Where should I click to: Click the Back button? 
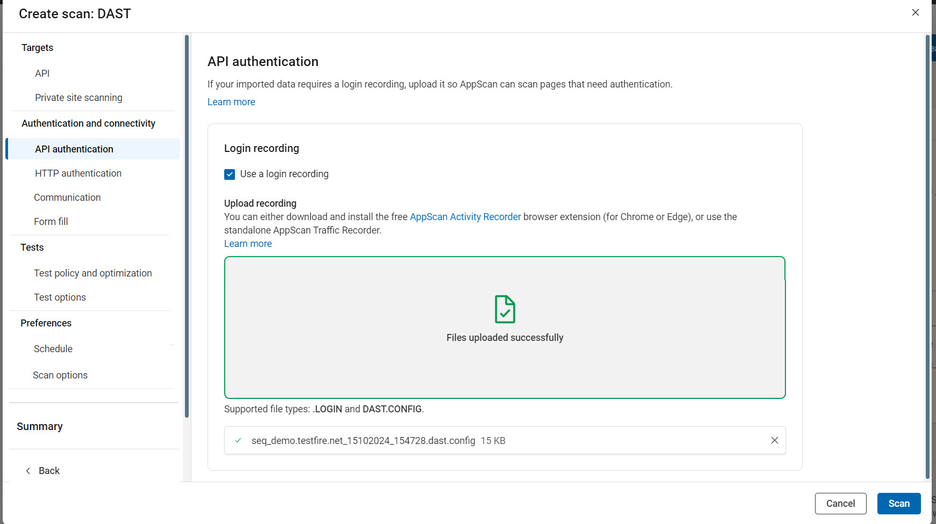42,471
